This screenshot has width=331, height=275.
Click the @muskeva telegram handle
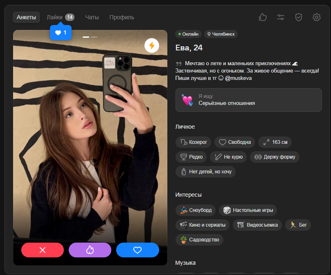coord(239,78)
